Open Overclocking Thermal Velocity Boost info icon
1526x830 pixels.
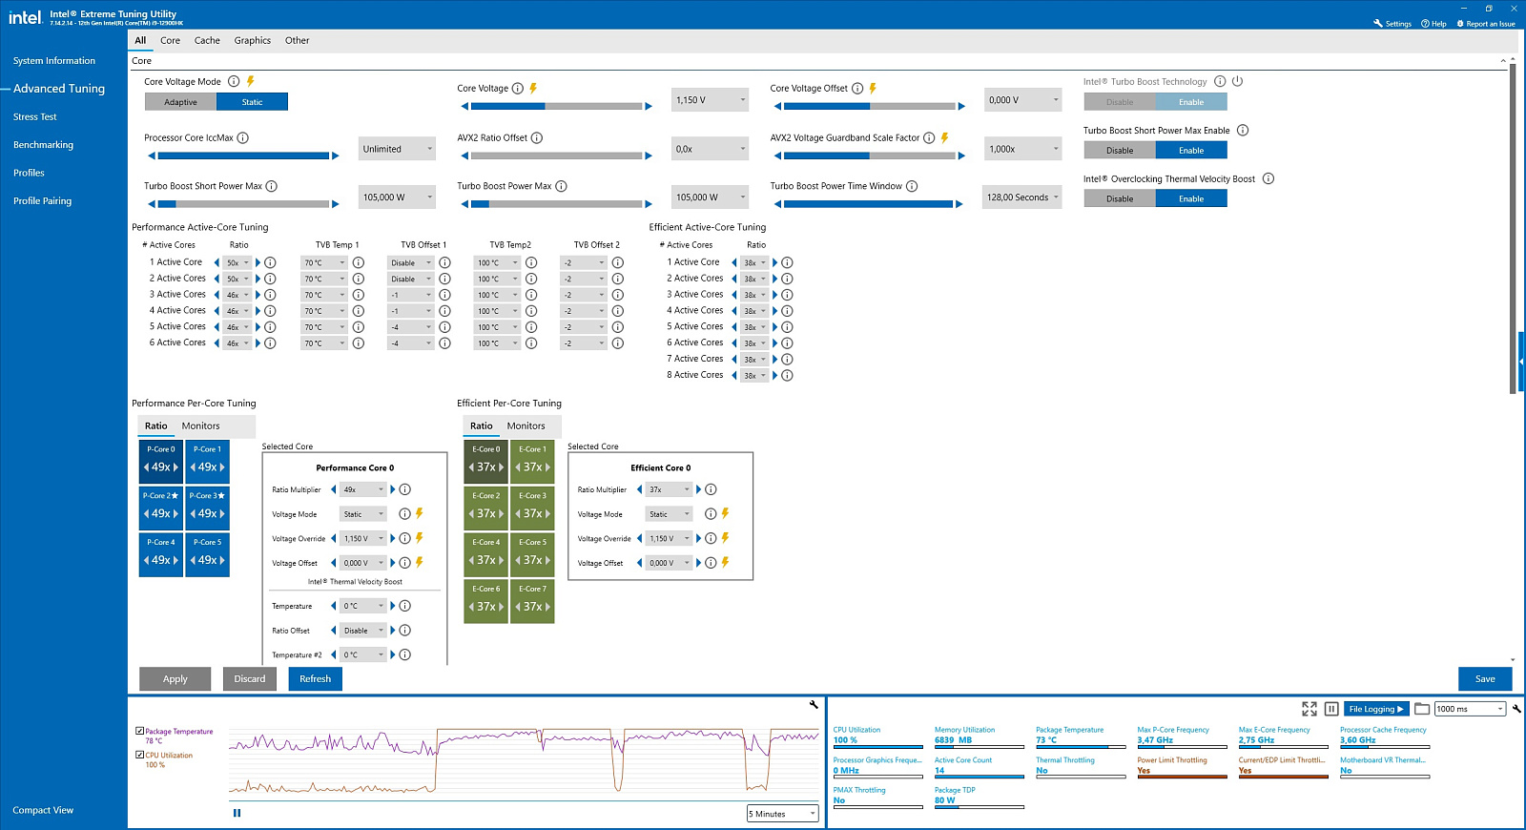[x=1268, y=178]
